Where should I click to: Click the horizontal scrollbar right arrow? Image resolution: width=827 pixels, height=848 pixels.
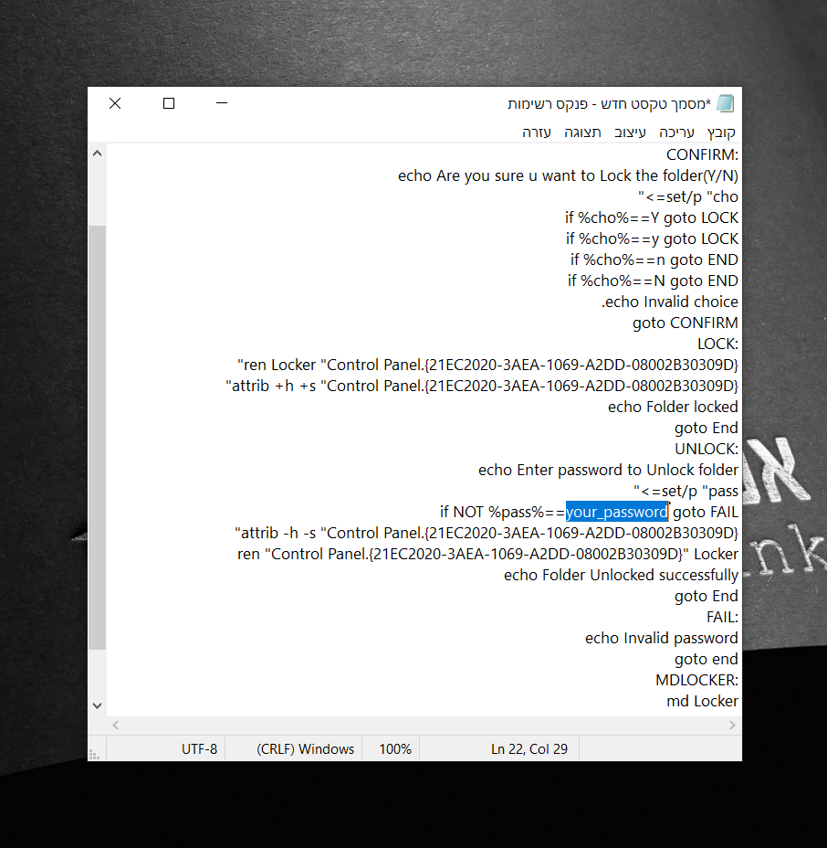click(732, 726)
